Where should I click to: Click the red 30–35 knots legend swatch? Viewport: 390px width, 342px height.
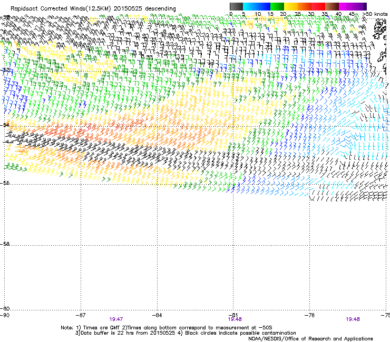click(318, 6)
